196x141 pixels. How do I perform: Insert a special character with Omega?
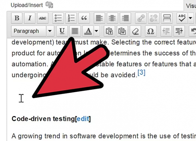(151, 31)
